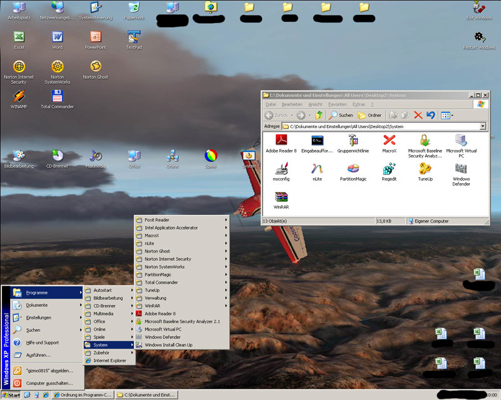Expand the Verwaltung submenu folder

(x=182, y=298)
